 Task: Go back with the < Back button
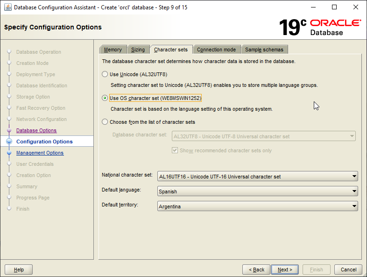tap(256, 270)
